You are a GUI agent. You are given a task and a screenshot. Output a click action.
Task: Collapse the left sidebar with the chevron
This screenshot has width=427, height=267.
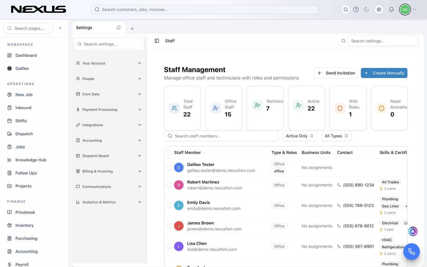coord(60,28)
